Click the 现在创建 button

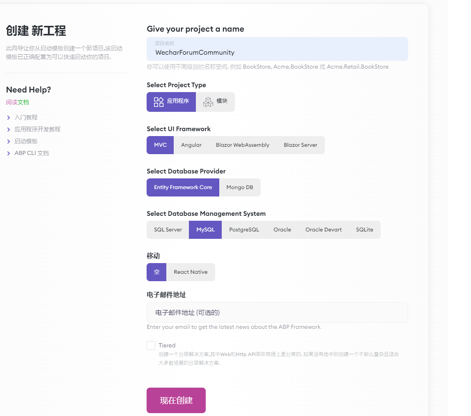coord(176,400)
